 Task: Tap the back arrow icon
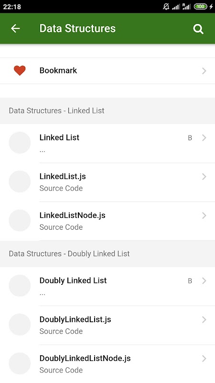15,29
